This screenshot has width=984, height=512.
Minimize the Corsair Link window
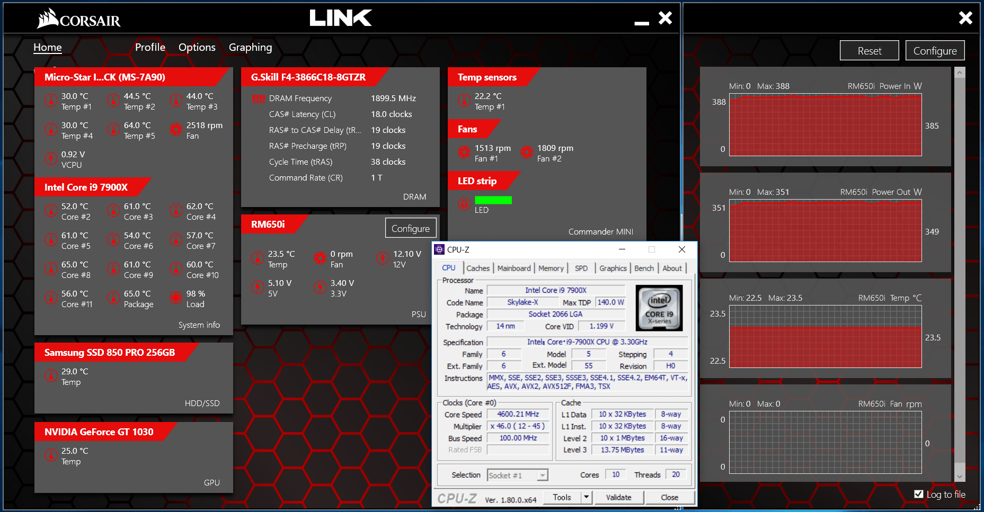tap(642, 23)
